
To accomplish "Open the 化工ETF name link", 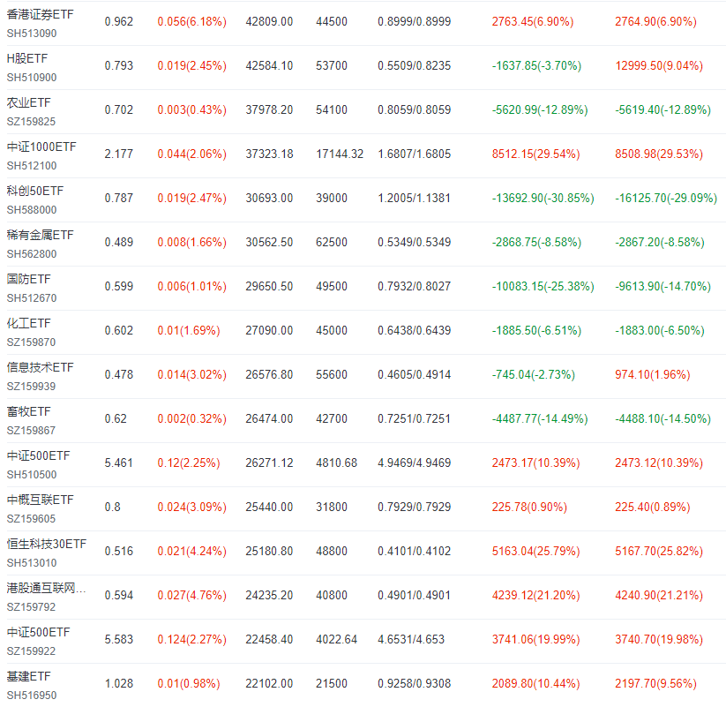I will coord(29,323).
